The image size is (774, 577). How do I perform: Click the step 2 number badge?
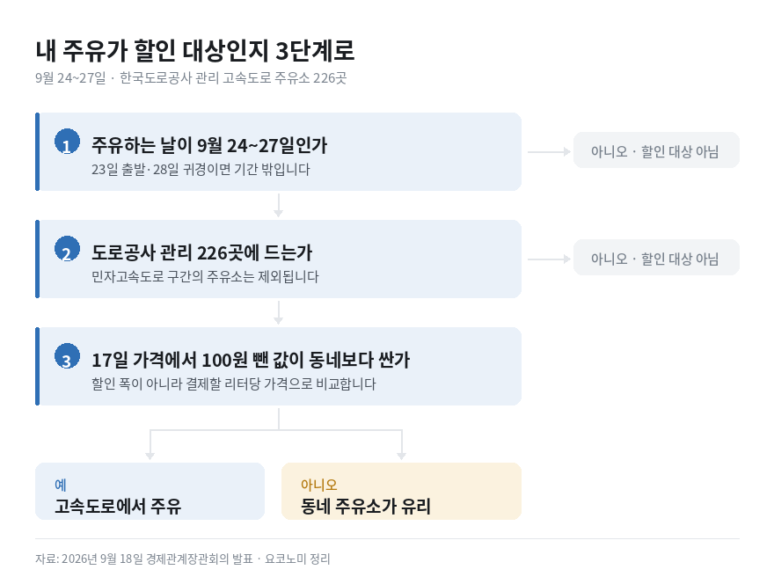pos(67,249)
